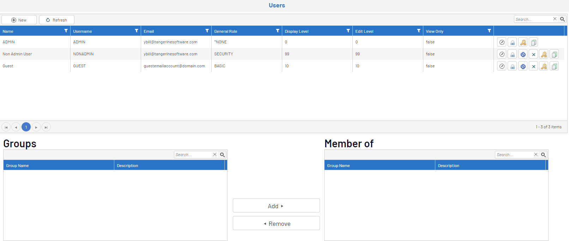Click the edit pencil icon for ADMIN user
Screen dimensions: 569x241
point(502,42)
